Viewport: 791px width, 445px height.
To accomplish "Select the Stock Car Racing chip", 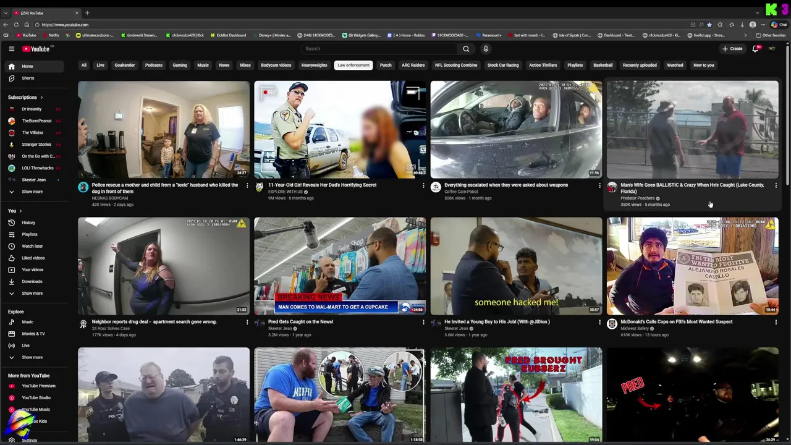I will pyautogui.click(x=503, y=65).
